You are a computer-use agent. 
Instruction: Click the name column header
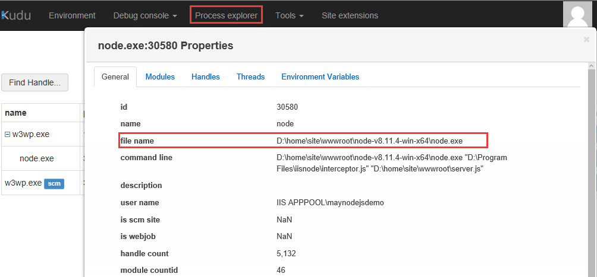pos(15,113)
